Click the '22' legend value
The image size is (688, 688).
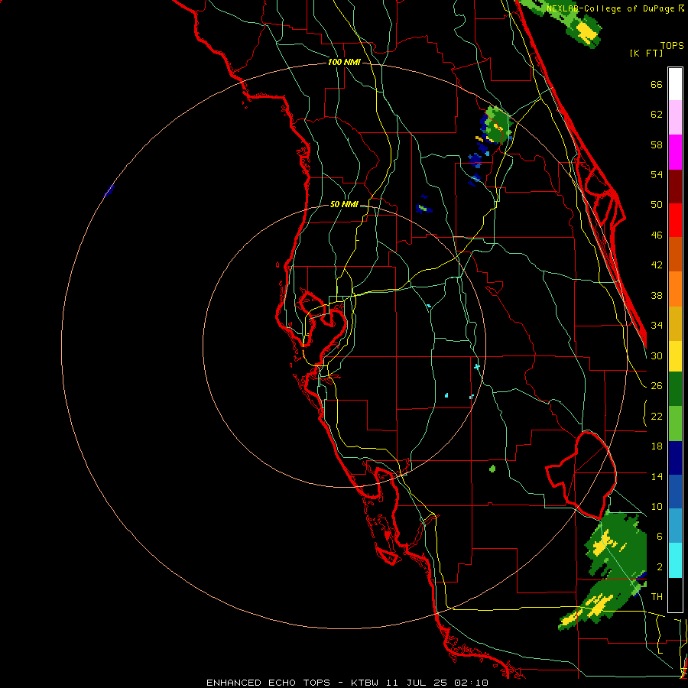[657, 416]
